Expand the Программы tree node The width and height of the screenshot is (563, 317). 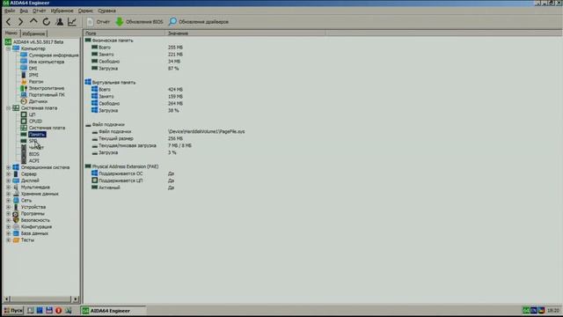[8, 213]
